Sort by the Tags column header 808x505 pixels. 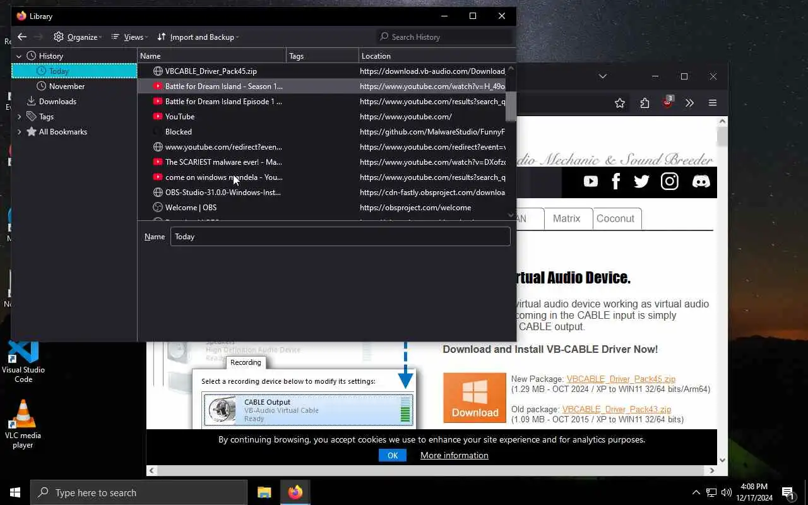(323, 56)
